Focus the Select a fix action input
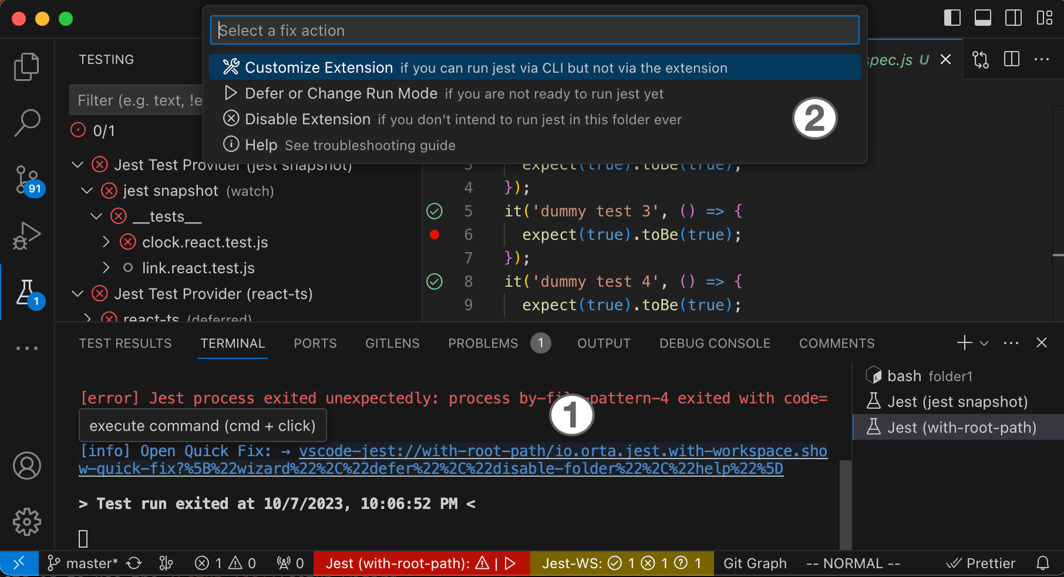The width and height of the screenshot is (1064, 577). coord(535,30)
